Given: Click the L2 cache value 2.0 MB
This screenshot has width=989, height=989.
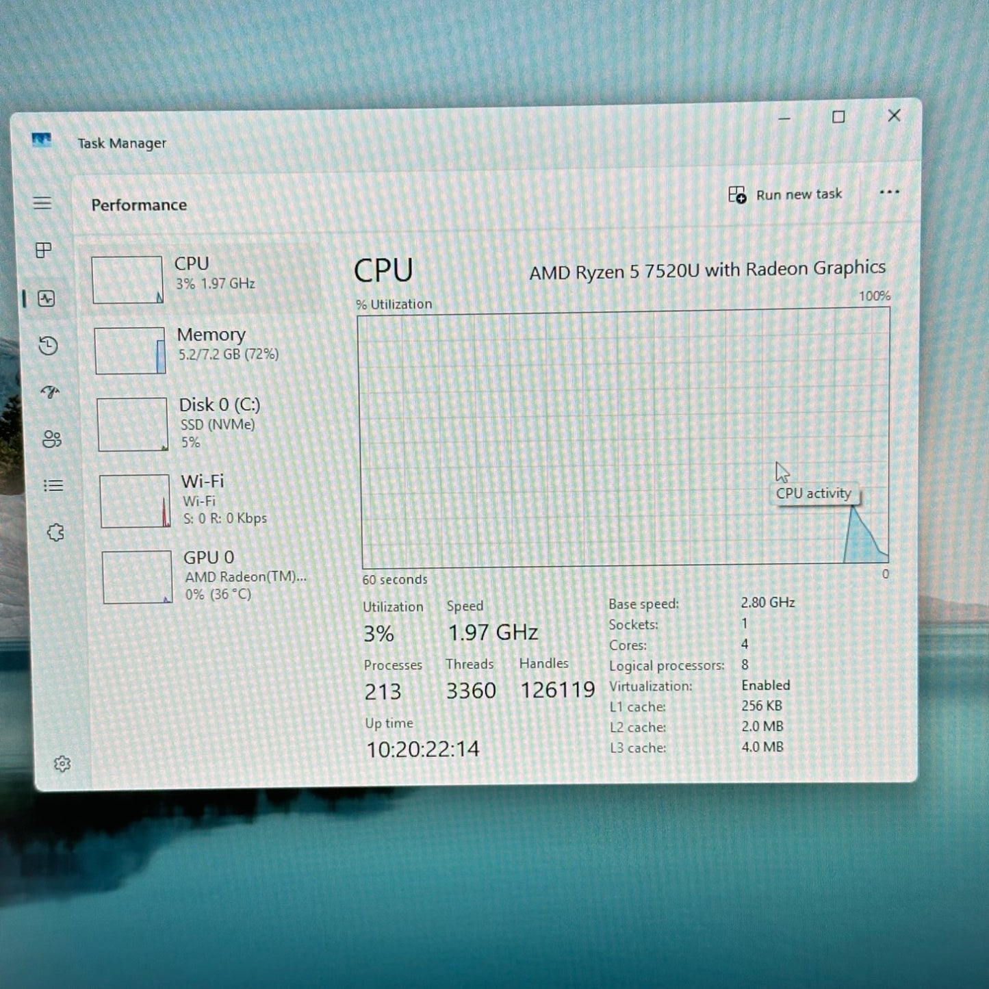Looking at the screenshot, I should coord(762,726).
